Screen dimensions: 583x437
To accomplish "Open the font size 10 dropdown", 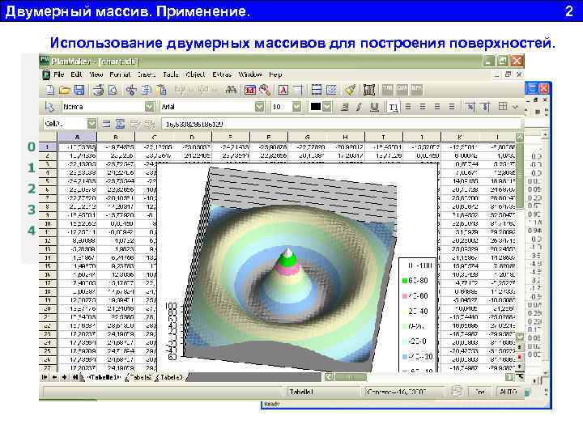I will (x=296, y=107).
